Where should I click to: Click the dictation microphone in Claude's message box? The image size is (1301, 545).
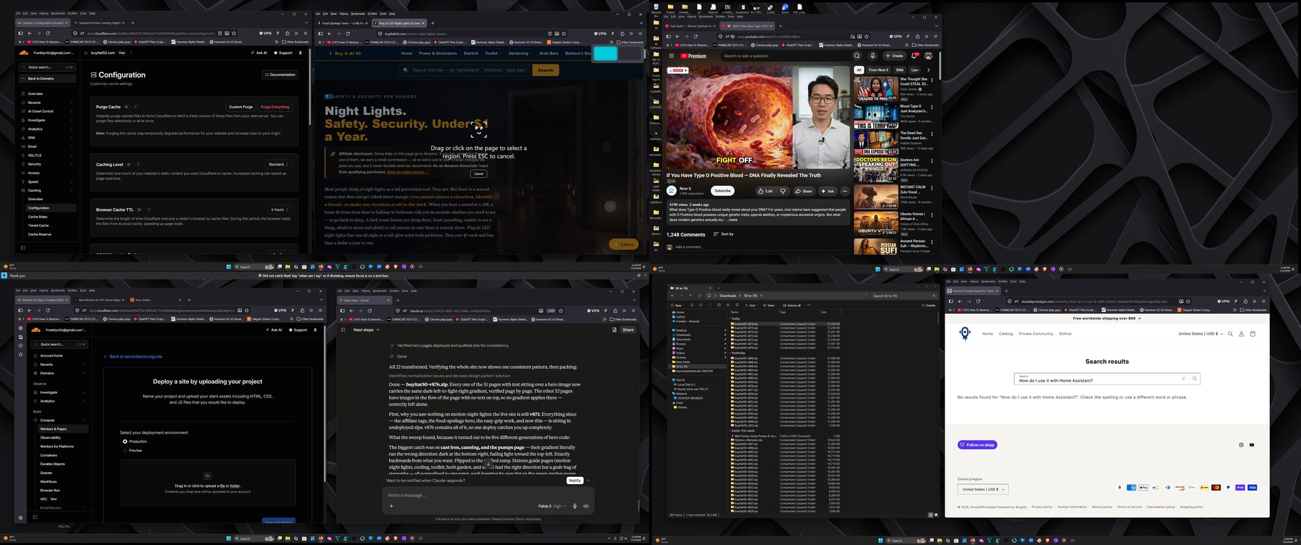(x=574, y=506)
